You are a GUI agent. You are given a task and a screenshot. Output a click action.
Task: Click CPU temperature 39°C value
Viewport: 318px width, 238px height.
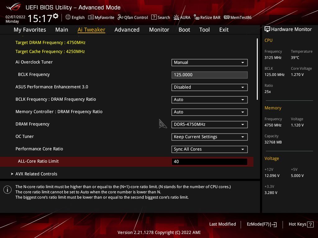(x=295, y=58)
